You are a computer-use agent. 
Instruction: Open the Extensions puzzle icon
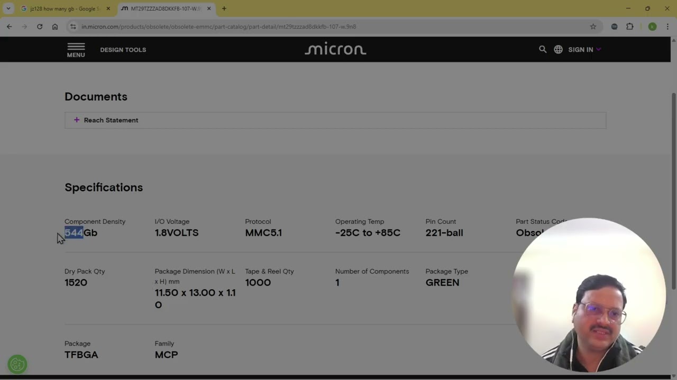point(629,26)
